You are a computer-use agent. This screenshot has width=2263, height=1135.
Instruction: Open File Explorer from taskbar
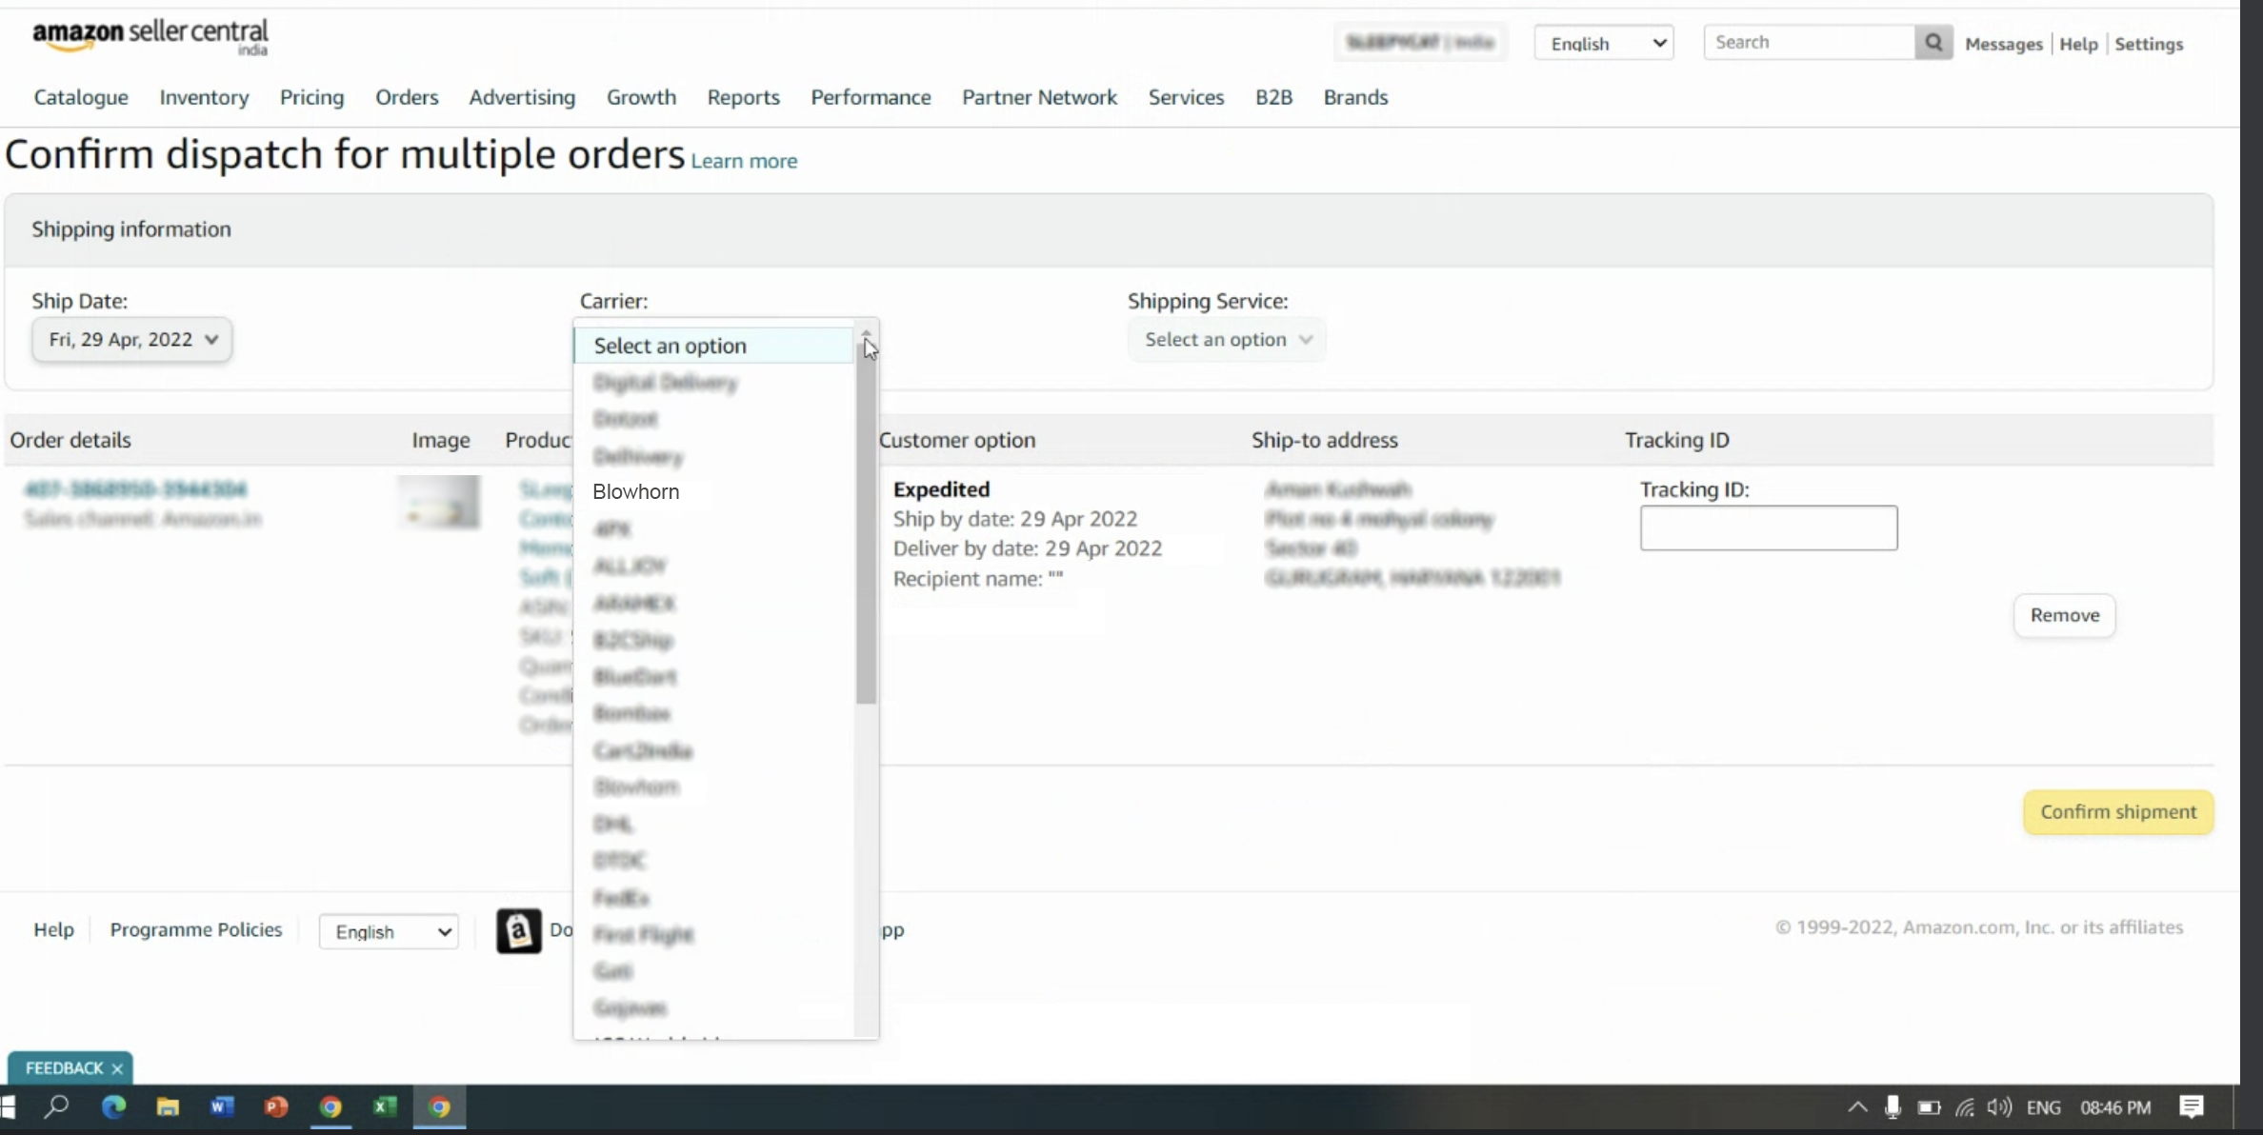pos(168,1106)
